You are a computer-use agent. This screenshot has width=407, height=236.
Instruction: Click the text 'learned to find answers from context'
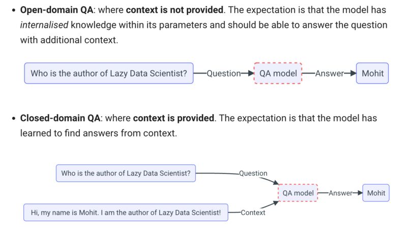click(98, 133)
